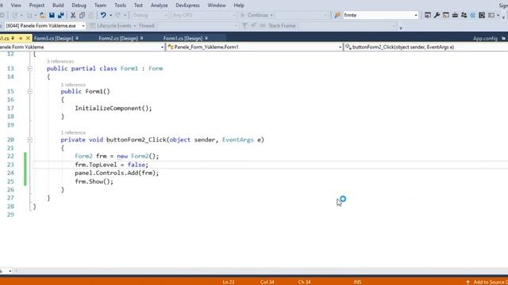Pin the Form3.cs [Design] tab
The height and width of the screenshot is (285, 508).
tap(77, 38)
